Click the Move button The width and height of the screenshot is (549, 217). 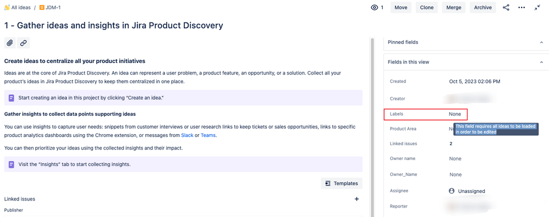[401, 7]
